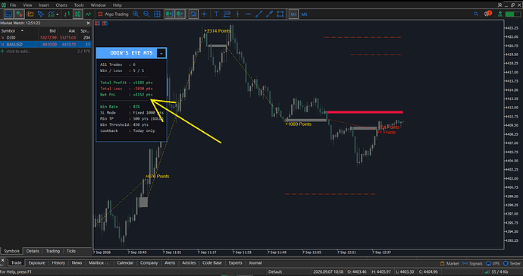Screen dimensions: 523x276
Task: Select the DJ30 row in Market Watch
Action: pos(45,38)
